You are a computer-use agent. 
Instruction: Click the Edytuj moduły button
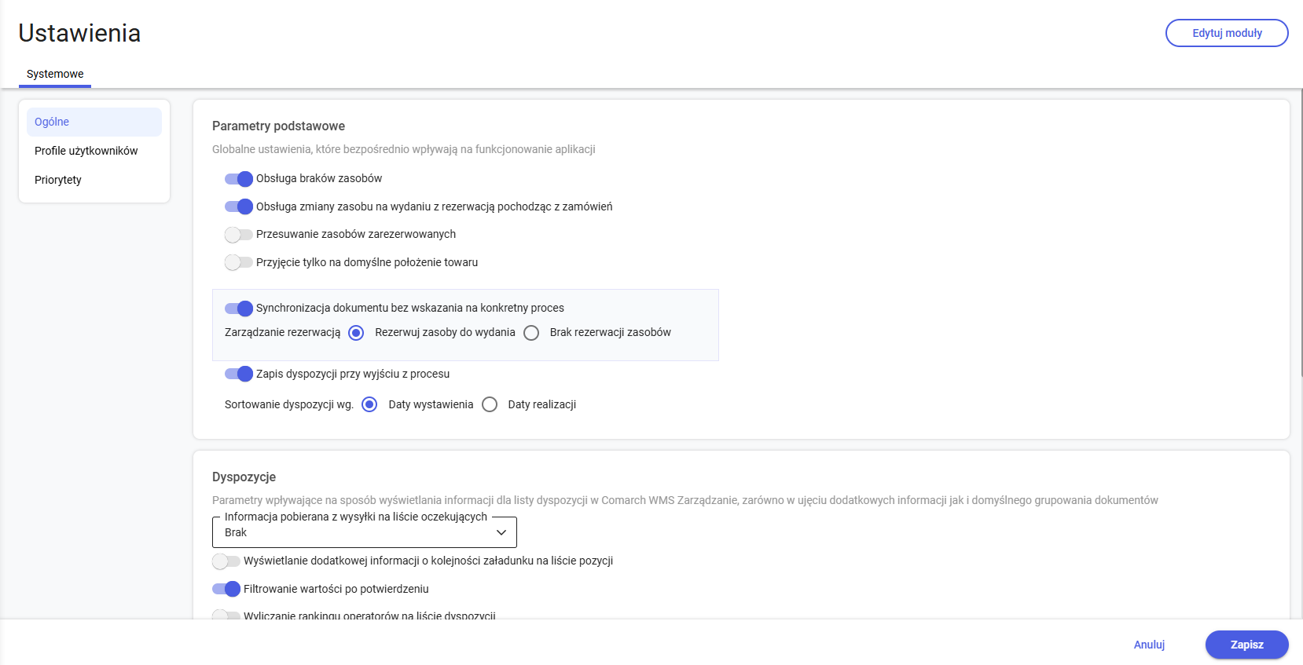[1227, 33]
